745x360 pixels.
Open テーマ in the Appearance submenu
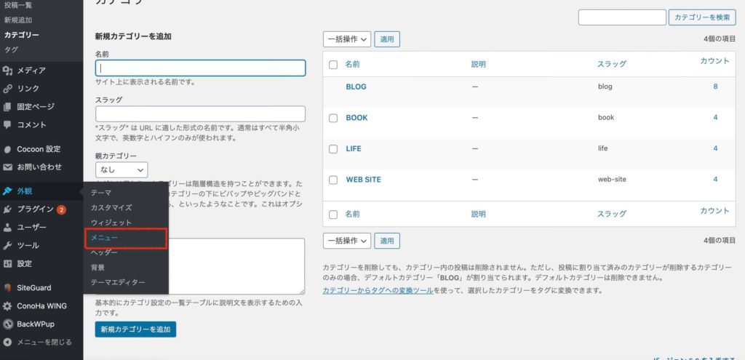click(x=100, y=193)
